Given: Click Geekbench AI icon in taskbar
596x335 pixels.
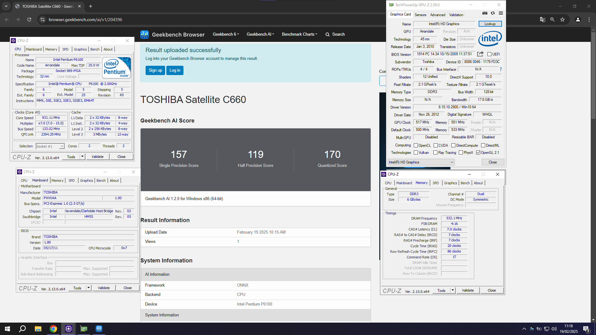Looking at the screenshot, I should (x=99, y=329).
